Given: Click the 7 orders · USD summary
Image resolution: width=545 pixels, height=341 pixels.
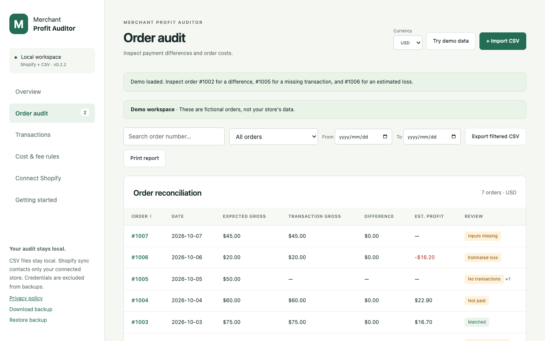Looking at the screenshot, I should [x=499, y=193].
